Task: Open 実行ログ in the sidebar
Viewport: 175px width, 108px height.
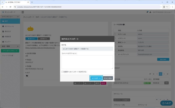Action: click(8, 31)
